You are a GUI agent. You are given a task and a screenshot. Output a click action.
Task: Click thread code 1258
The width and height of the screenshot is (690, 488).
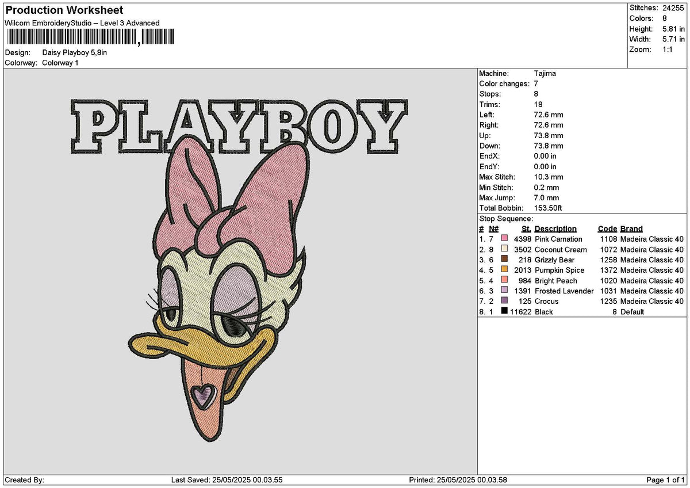(608, 260)
